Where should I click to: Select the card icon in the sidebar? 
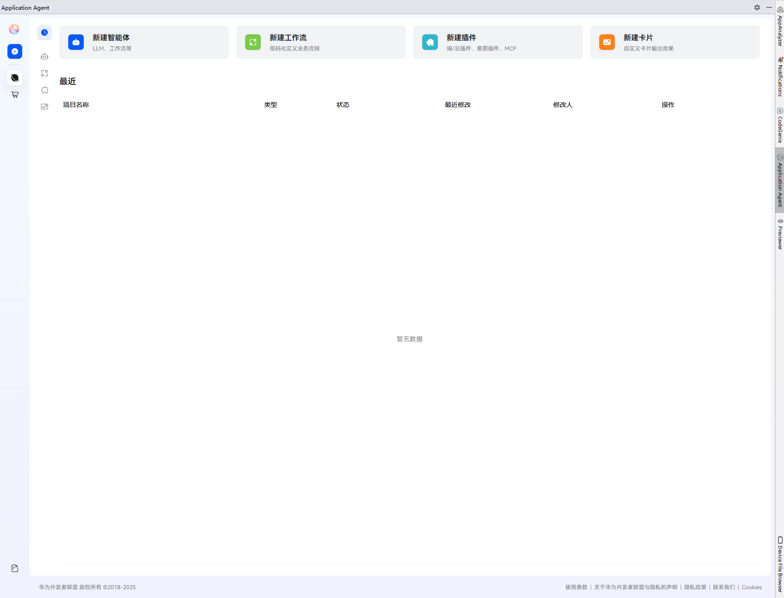point(44,106)
